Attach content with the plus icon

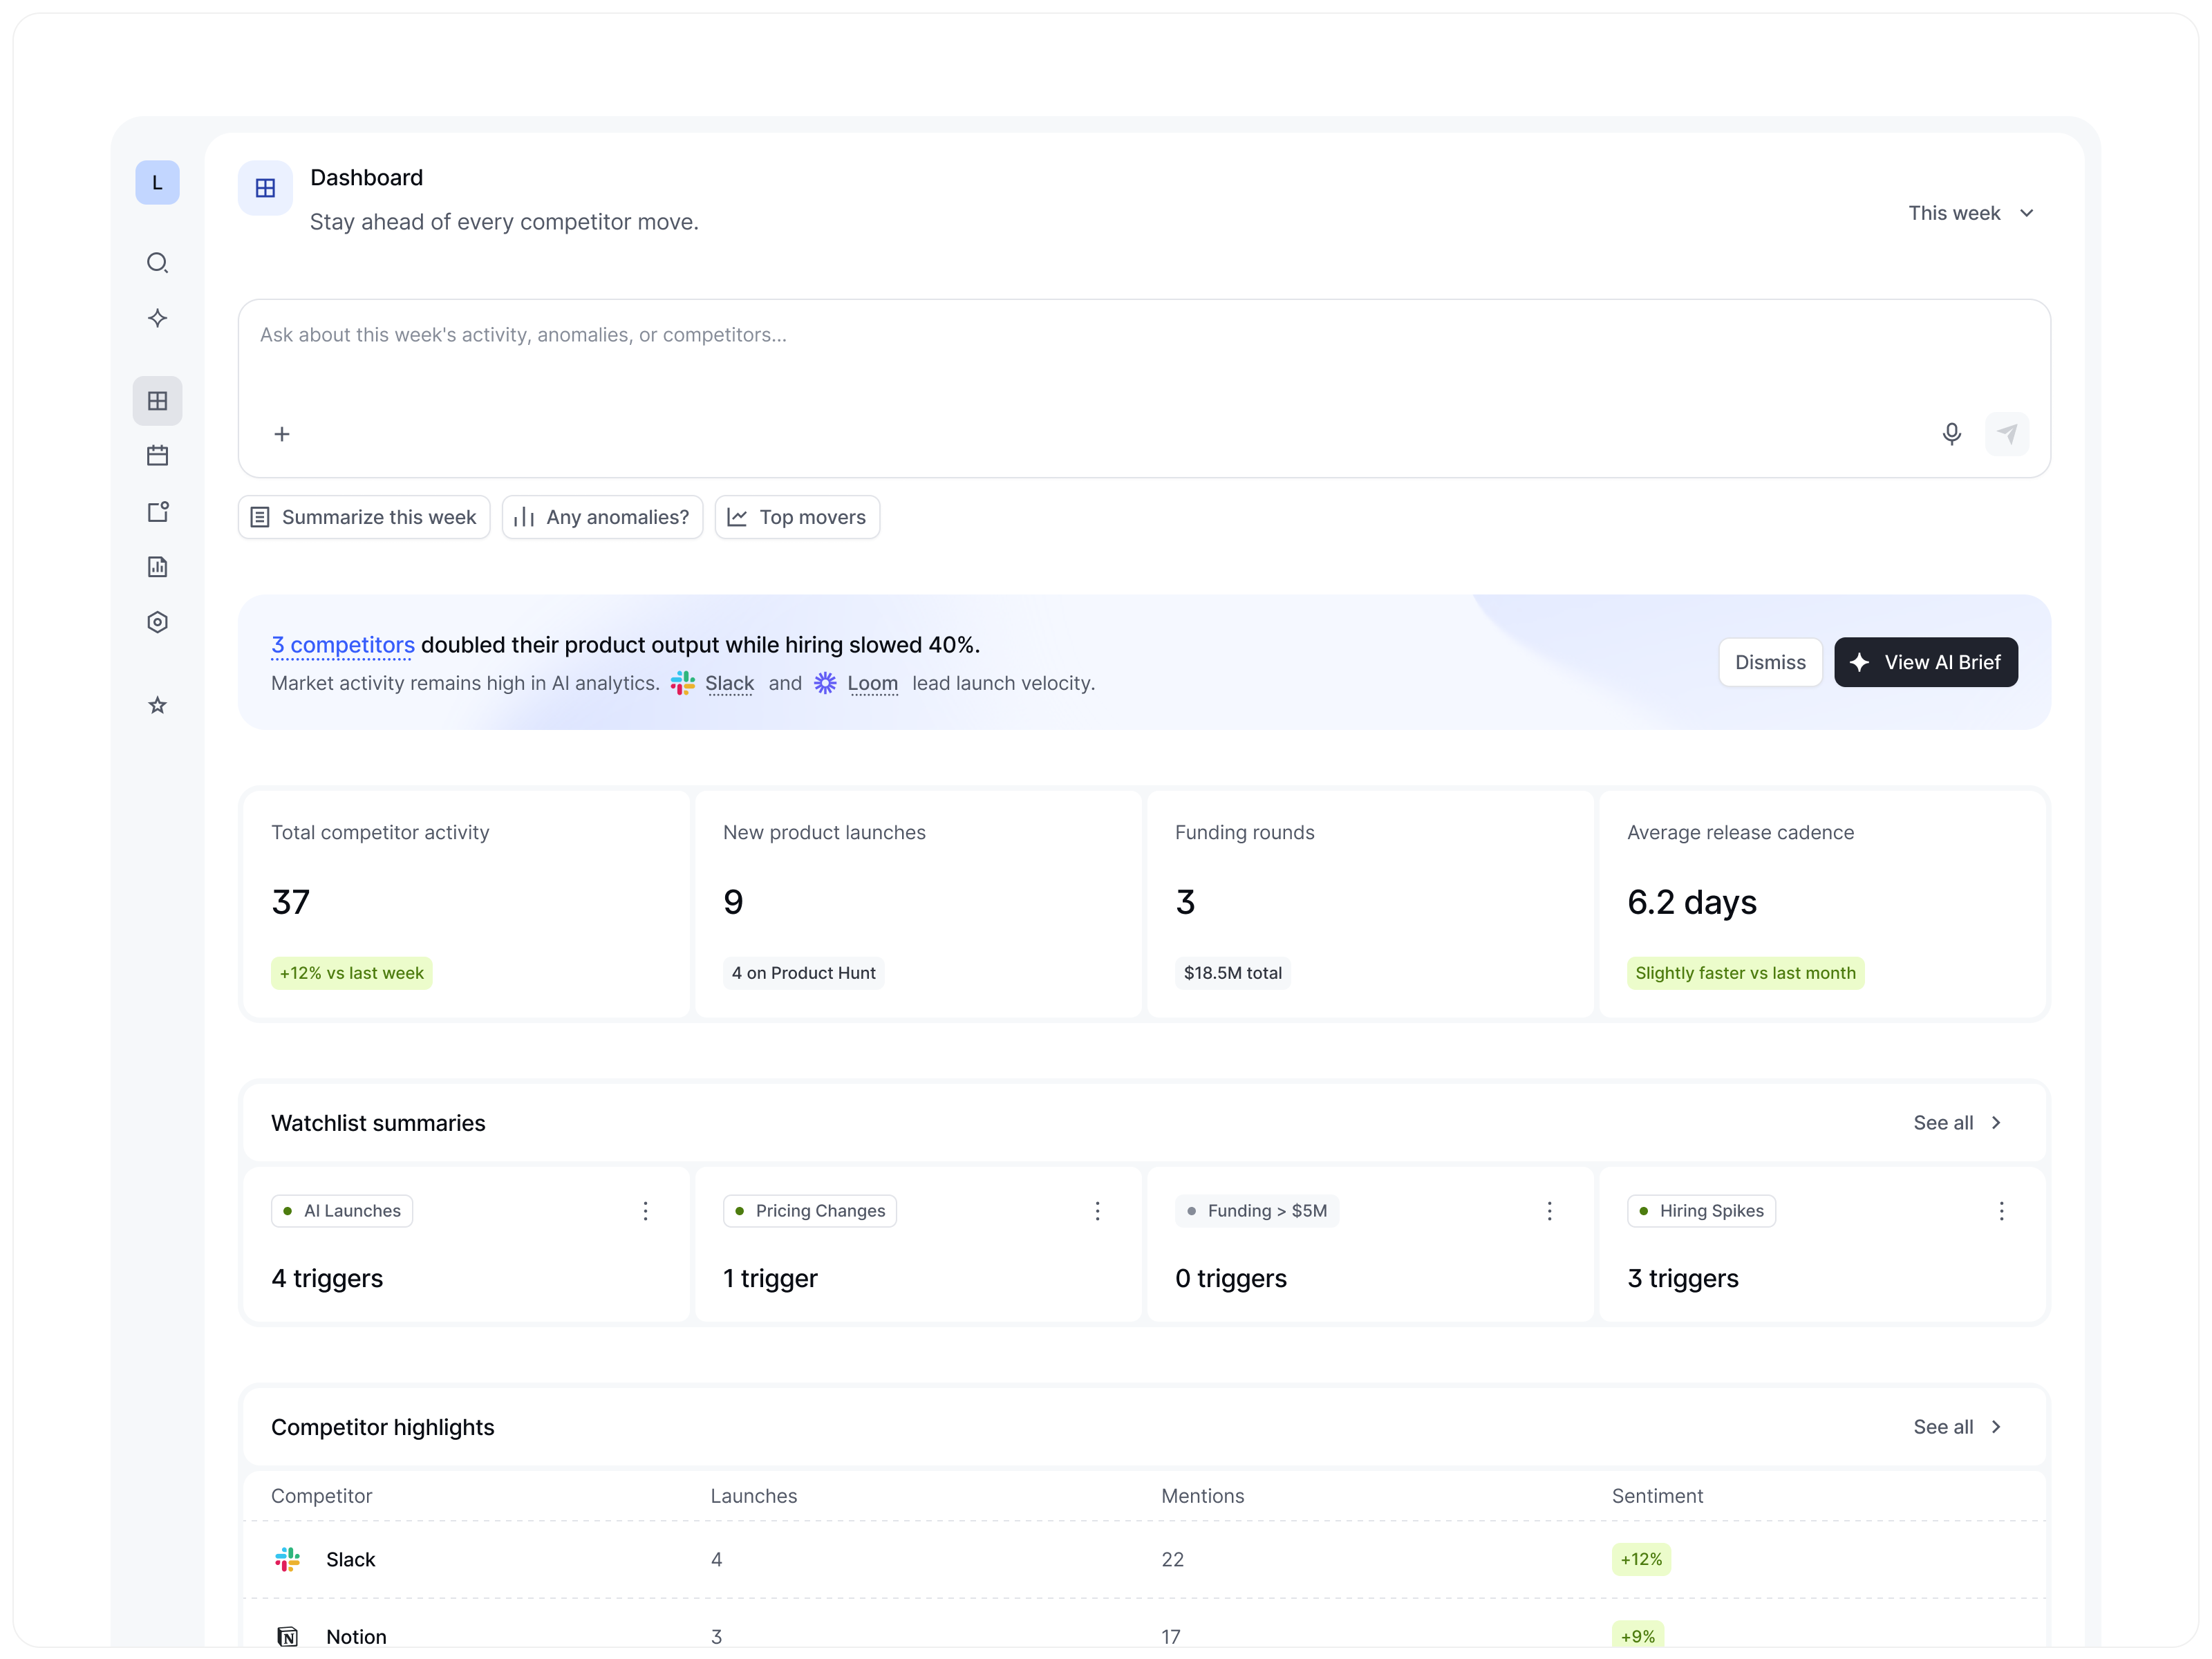pos(282,434)
